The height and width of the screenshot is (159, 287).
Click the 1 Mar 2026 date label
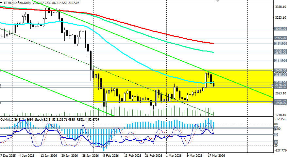pyautogui.click(x=174, y=156)
